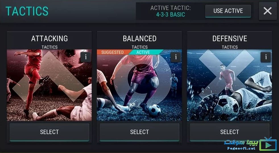Click the Pegasoft TV play logo
Viewport: 279px width, 153px height.
click(x=268, y=144)
